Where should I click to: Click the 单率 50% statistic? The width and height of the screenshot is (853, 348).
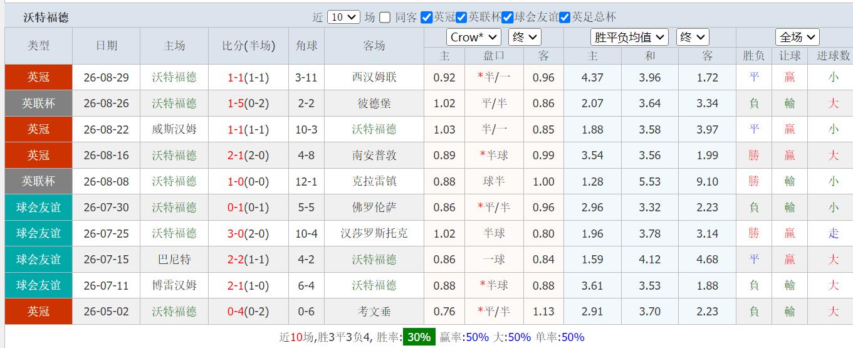(560, 337)
